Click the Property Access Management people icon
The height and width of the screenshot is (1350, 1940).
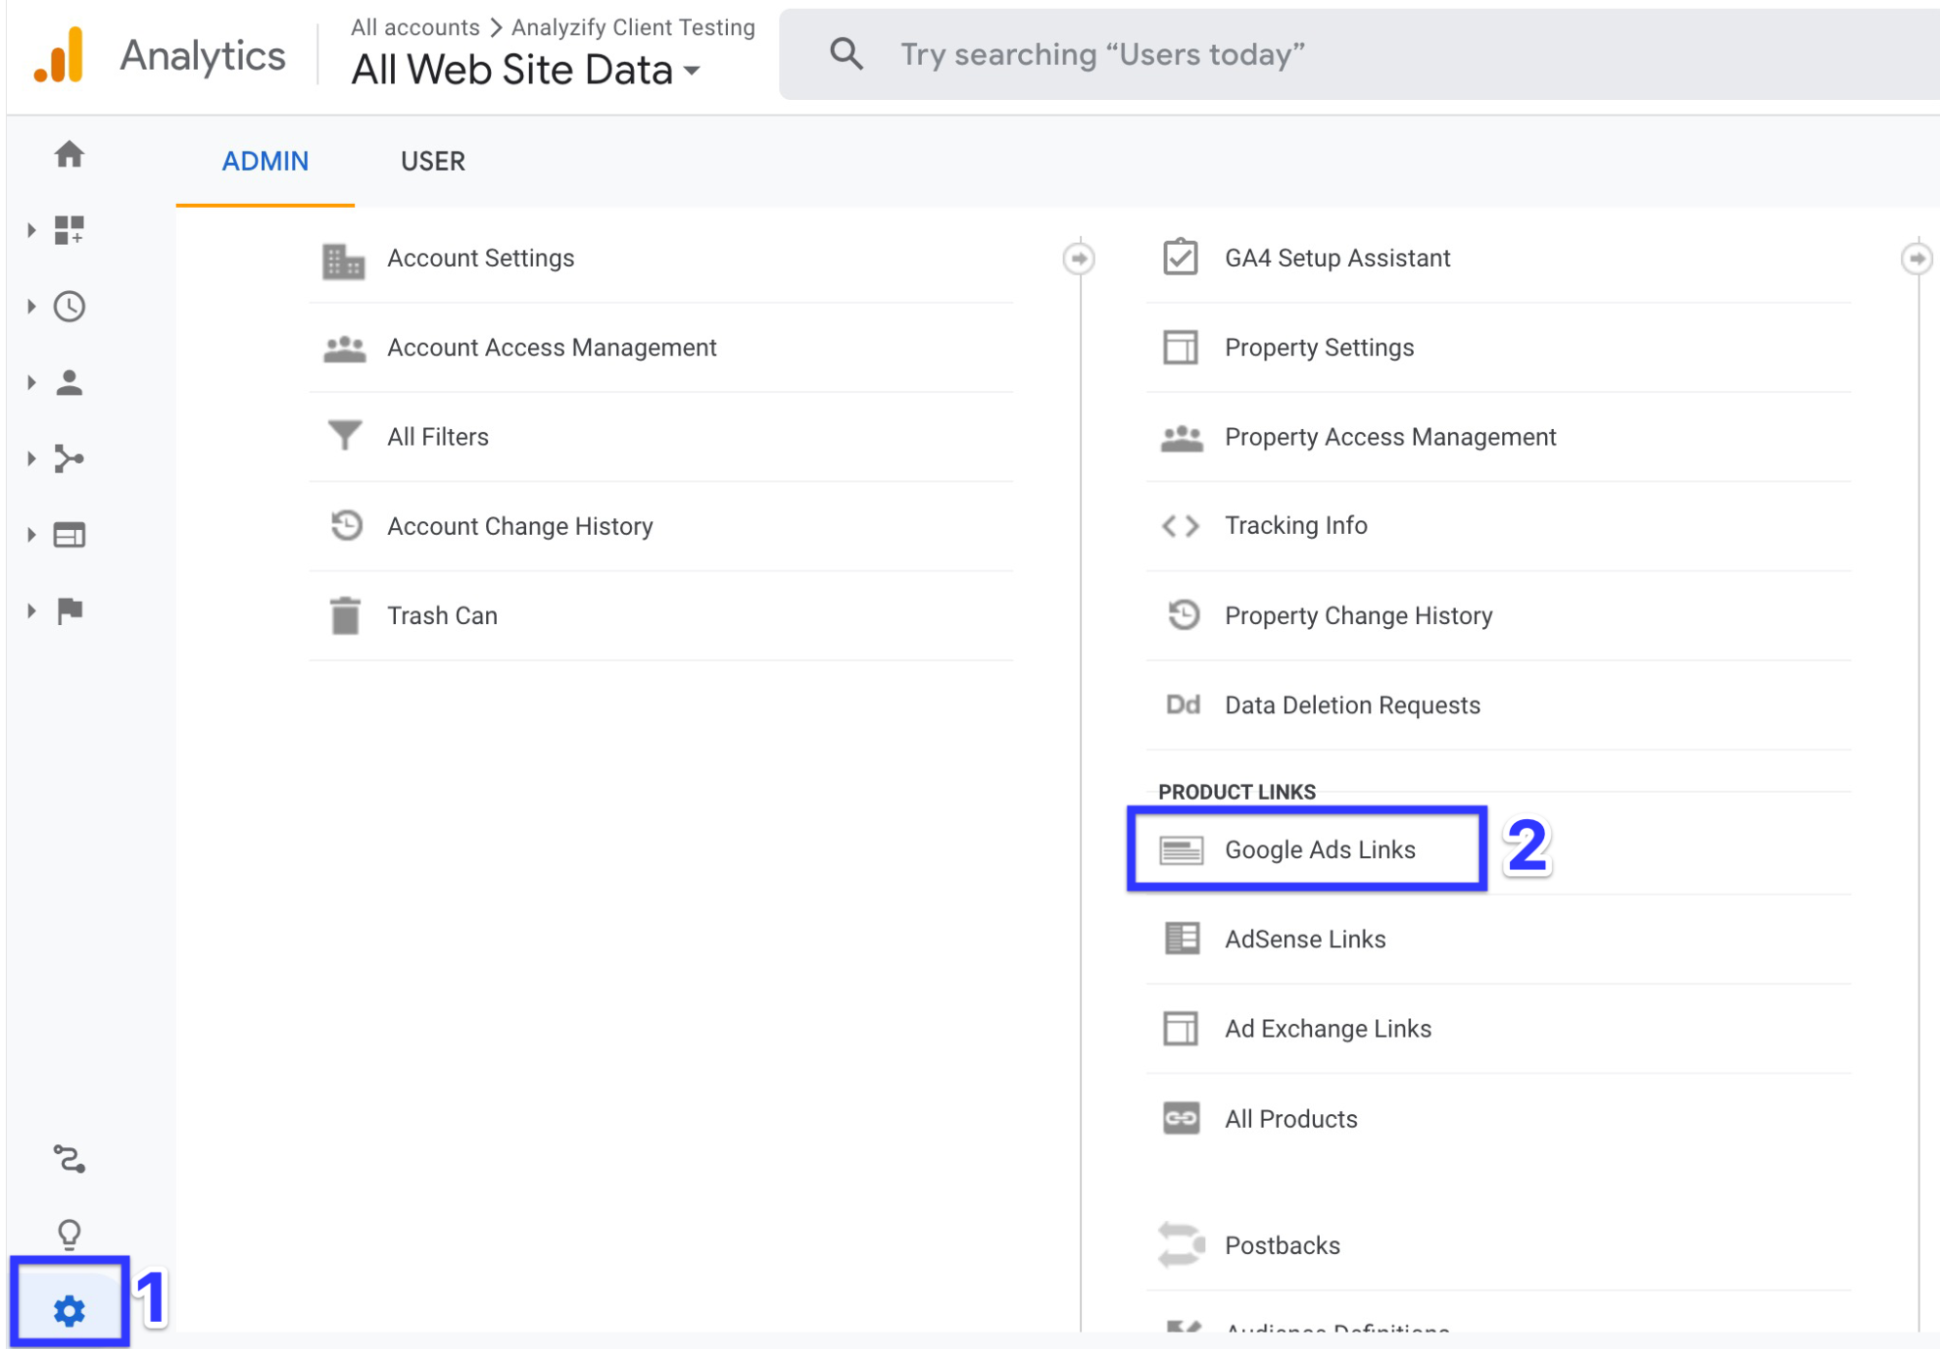click(x=1182, y=438)
